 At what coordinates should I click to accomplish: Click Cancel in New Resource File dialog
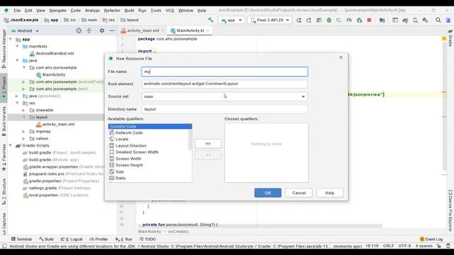(x=299, y=193)
